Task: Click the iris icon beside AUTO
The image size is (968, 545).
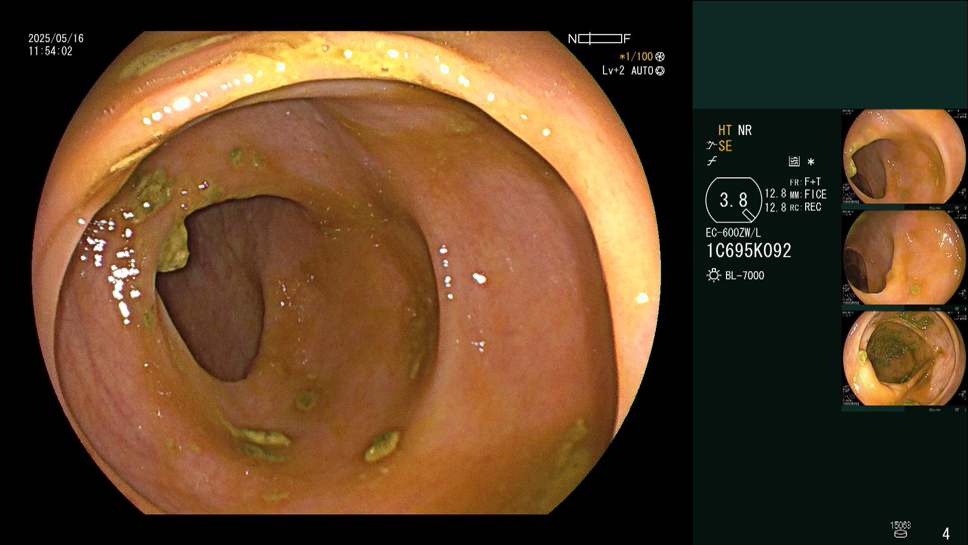Action: [x=660, y=71]
